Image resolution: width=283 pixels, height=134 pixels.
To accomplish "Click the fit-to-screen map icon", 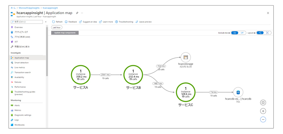I will [x=263, y=103].
